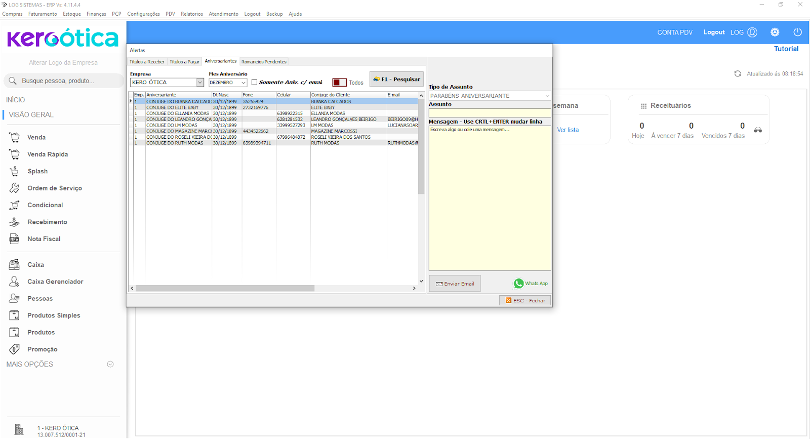Expand MAIS OPÇÕES chevron
The image size is (810, 439).
pyautogui.click(x=110, y=364)
